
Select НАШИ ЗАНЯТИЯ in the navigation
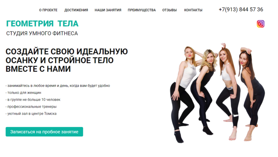(108, 10)
